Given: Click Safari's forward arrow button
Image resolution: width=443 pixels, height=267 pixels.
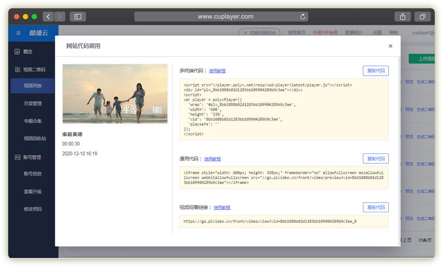Looking at the screenshot, I should tap(60, 16).
